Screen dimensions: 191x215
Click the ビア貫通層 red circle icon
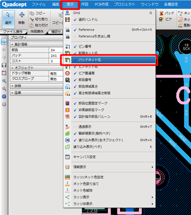coord(67,73)
